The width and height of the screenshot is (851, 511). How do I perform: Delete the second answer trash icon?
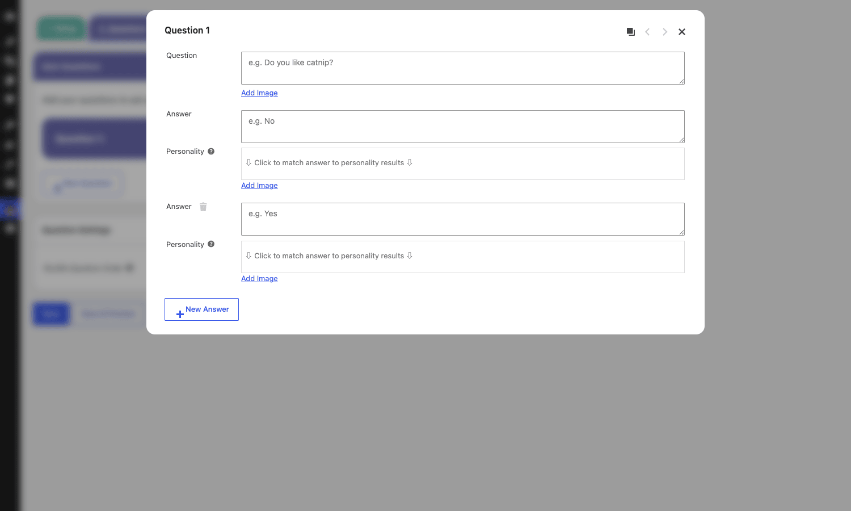coord(203,207)
